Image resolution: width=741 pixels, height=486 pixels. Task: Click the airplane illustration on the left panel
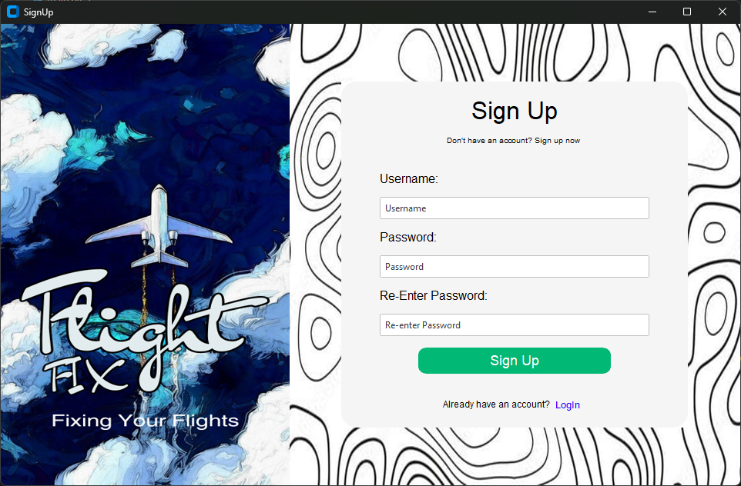159,225
